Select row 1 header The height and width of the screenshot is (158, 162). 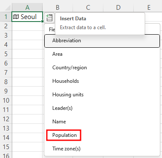[6, 17]
